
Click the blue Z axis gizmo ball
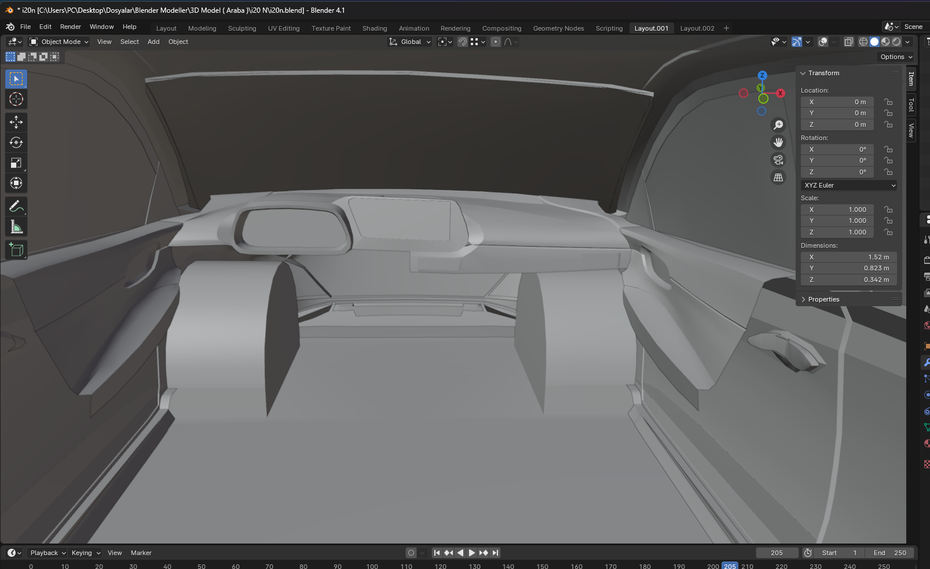pos(763,75)
